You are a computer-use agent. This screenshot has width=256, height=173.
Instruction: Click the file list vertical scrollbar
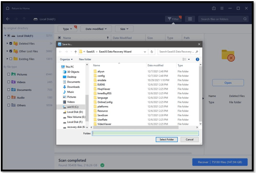(x=200, y=94)
